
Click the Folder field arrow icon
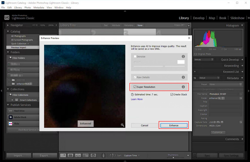241,98
